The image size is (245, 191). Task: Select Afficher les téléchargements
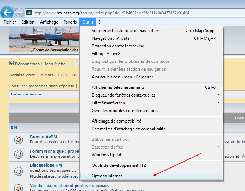151,87
